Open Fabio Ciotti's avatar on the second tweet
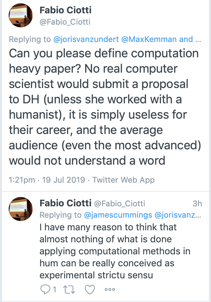 tap(21, 209)
